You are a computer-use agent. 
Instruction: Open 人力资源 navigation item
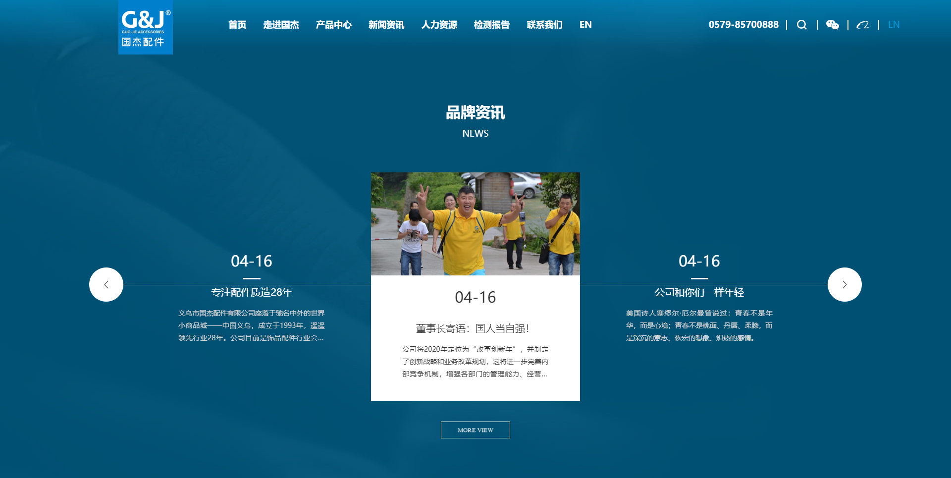(439, 25)
